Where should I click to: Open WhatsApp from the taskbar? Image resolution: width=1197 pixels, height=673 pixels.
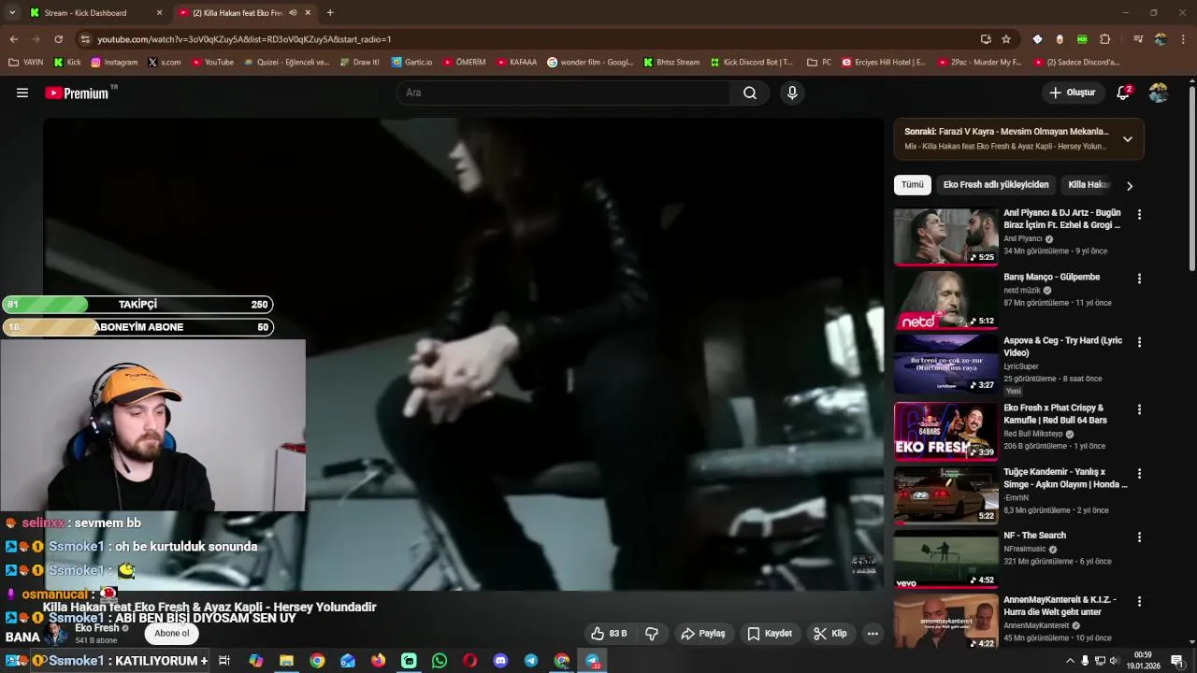(440, 661)
